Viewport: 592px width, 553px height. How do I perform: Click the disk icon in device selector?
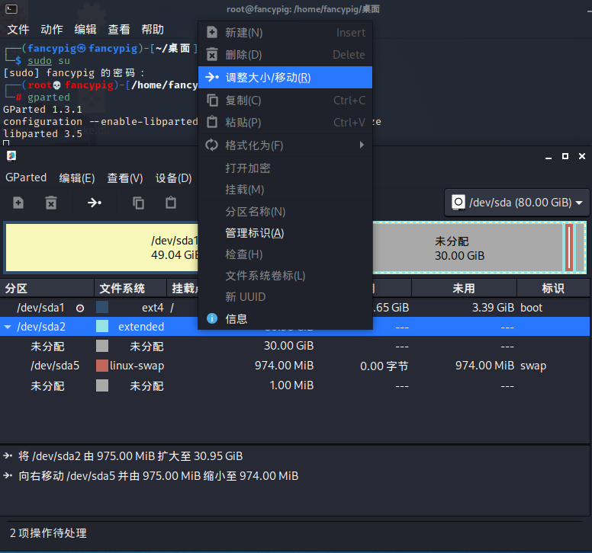coord(458,203)
